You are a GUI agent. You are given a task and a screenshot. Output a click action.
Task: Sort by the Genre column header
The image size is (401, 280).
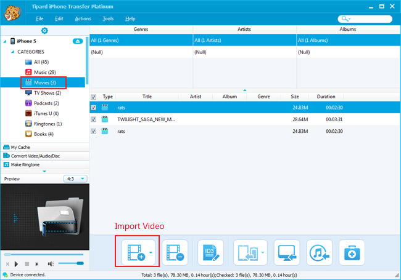click(263, 97)
